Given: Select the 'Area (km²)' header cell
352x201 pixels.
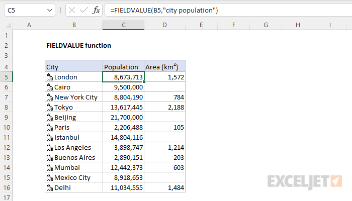Looking at the screenshot, I should point(164,67).
